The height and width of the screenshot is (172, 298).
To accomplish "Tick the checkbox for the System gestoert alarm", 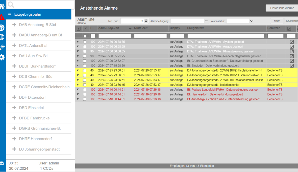I will click(x=85, y=42).
